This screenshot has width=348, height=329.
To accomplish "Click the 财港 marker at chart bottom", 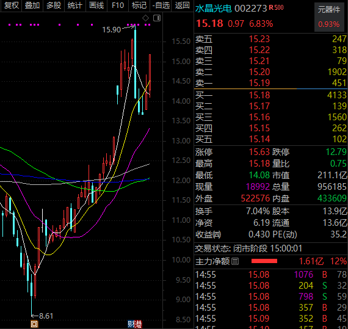I will coord(135,324).
